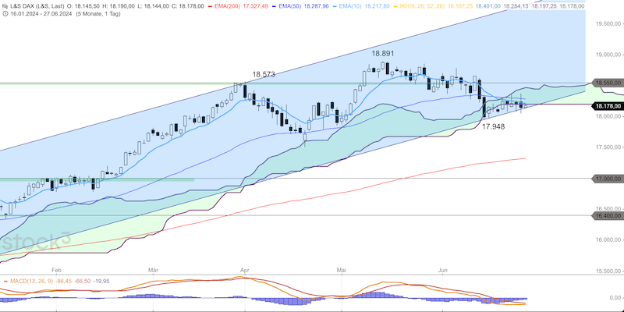The height and width of the screenshot is (312, 624).
Task: Click the 16.000,00 price axis label
Action: (608, 240)
